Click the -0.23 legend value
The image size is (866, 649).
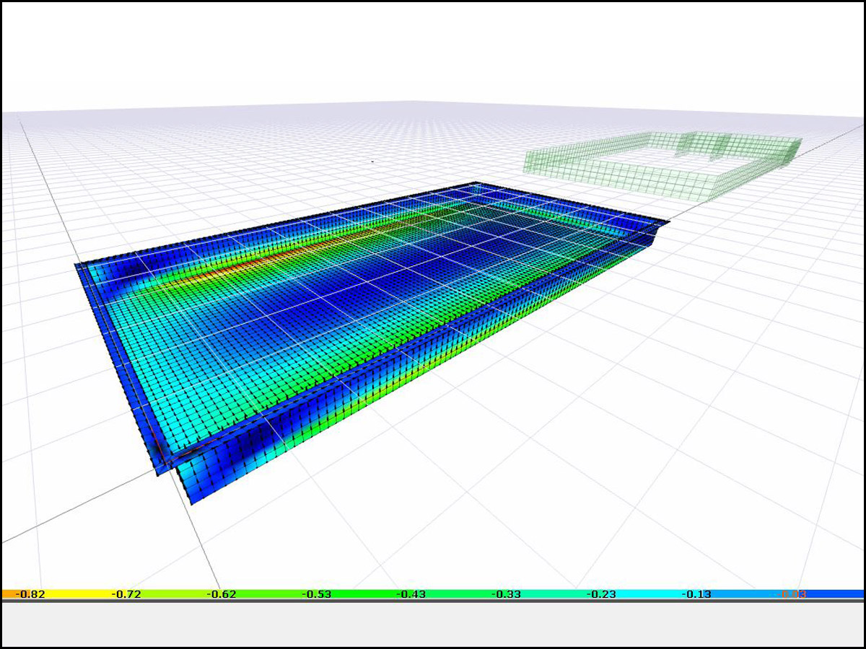pyautogui.click(x=601, y=594)
